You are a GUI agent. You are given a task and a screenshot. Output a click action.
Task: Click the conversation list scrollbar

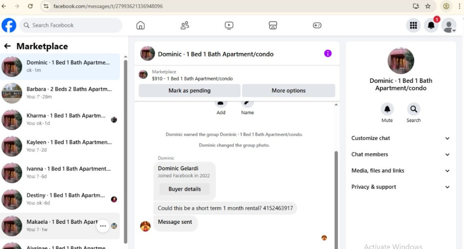click(x=126, y=151)
